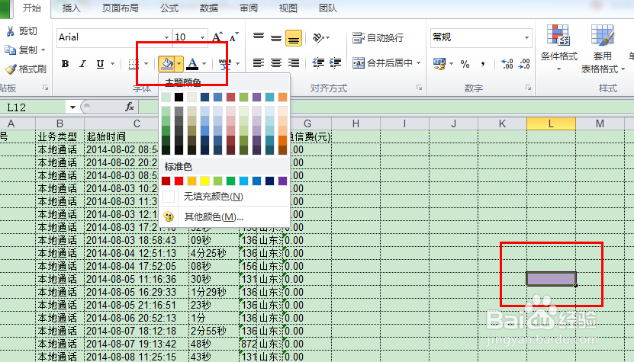This screenshot has width=634, height=362.
Task: Increase decimal places
Action: pyautogui.click(x=507, y=63)
